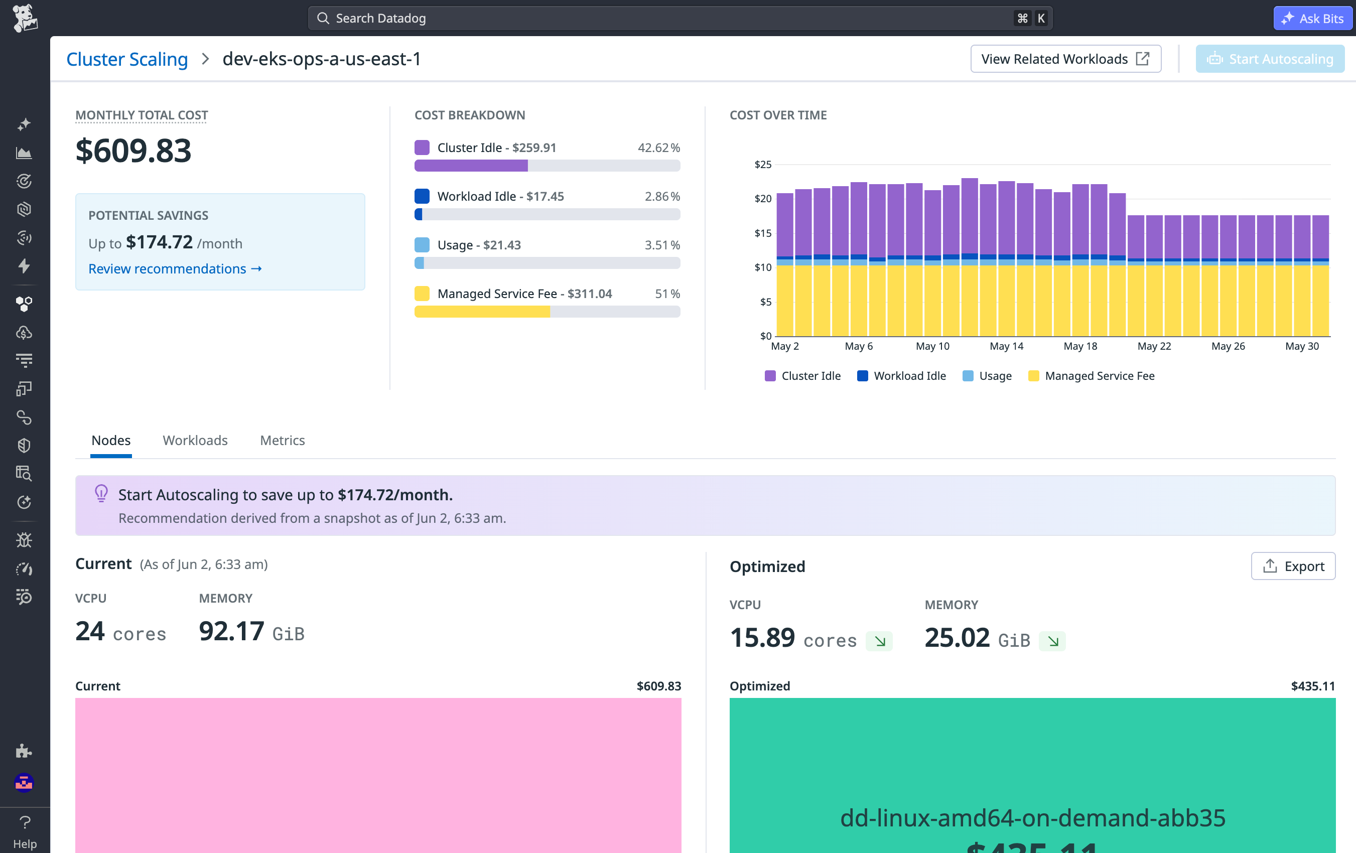The height and width of the screenshot is (853, 1356).
Task: Click View Related Workloads button
Action: pos(1065,59)
